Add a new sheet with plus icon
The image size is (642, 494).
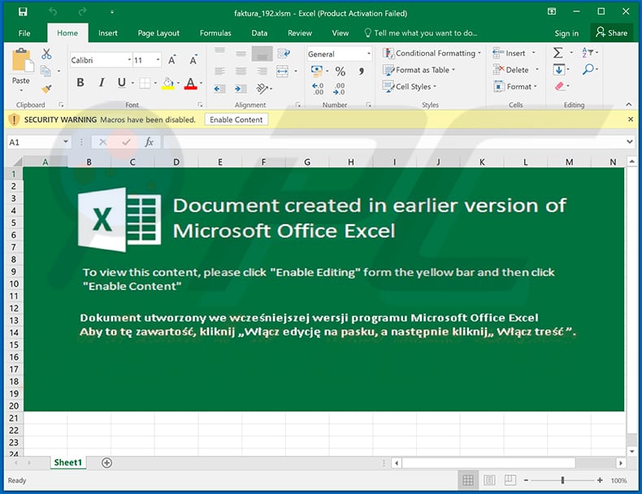coord(106,462)
